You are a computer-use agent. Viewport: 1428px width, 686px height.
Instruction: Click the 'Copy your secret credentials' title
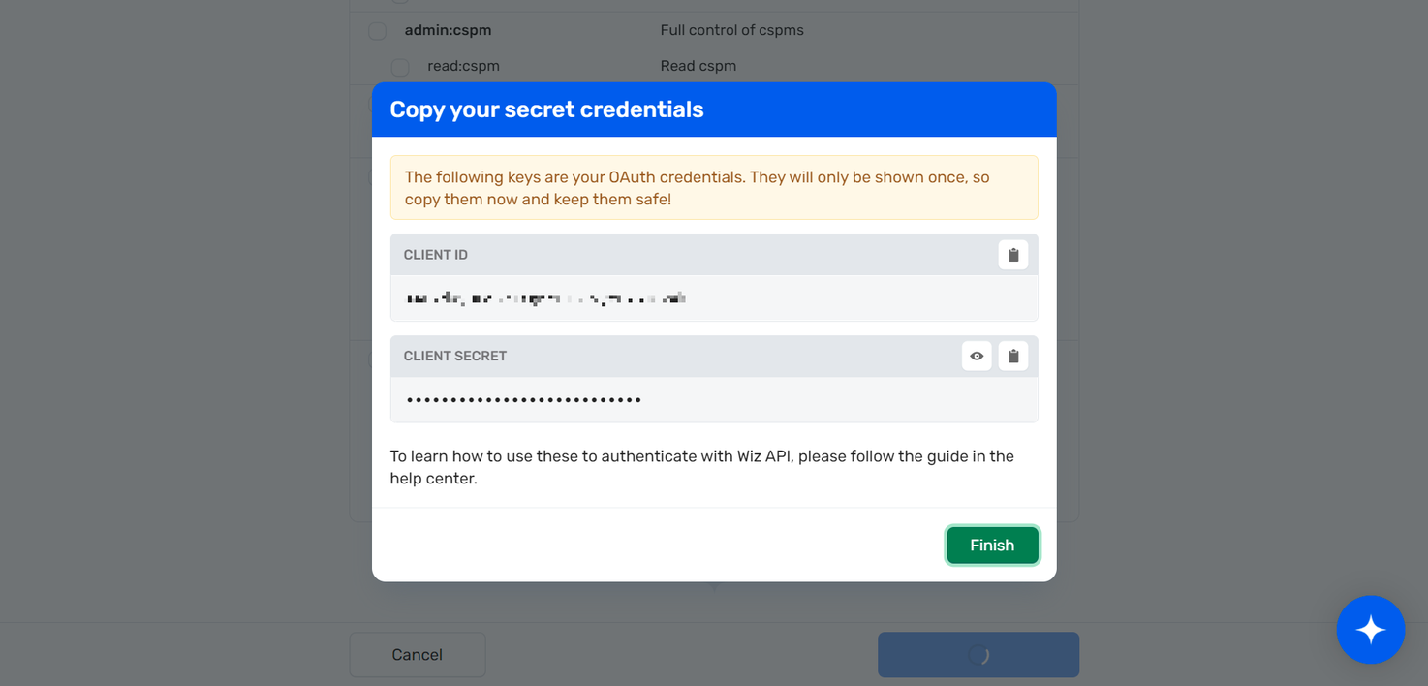[546, 109]
